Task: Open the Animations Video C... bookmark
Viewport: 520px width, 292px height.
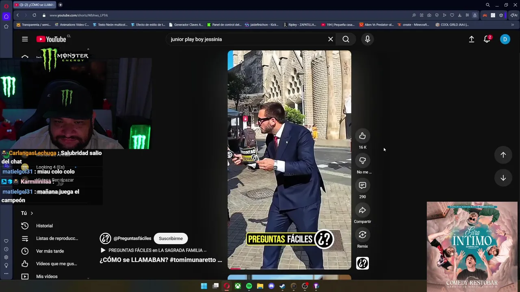Action: coord(71,25)
